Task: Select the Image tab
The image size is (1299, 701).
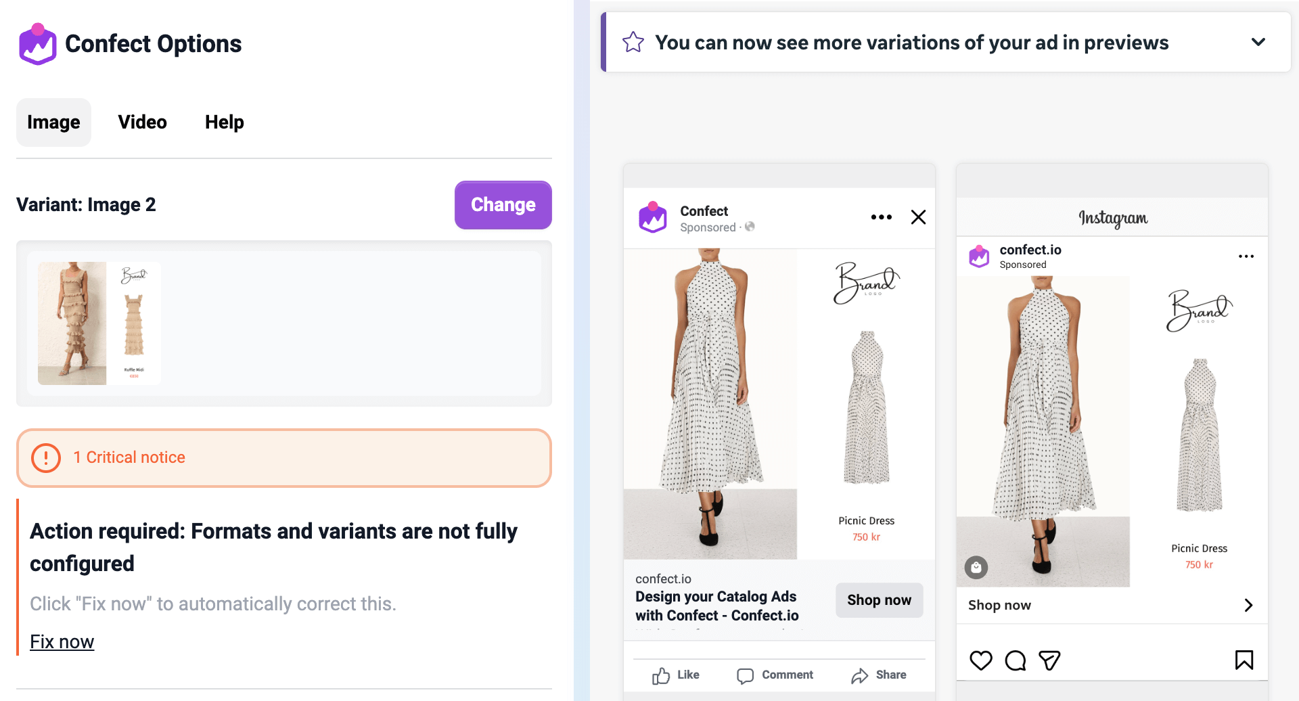Action: point(53,122)
